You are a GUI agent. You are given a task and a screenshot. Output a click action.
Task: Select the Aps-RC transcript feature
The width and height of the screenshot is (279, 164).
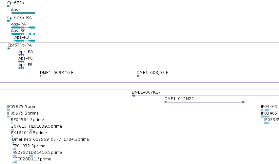[23, 34]
